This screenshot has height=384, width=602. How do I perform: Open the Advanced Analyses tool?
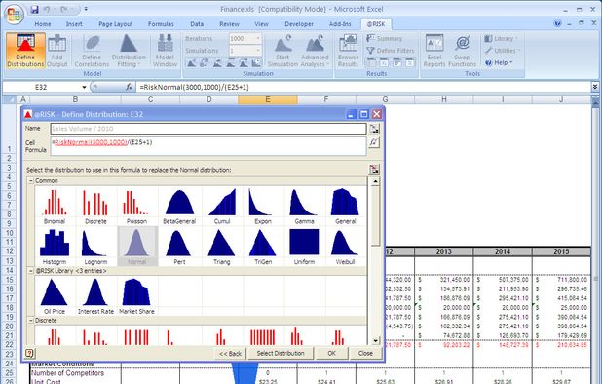tap(315, 51)
